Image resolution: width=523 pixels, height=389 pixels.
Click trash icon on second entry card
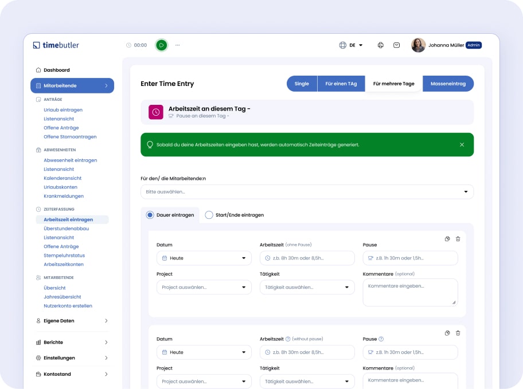click(x=458, y=333)
